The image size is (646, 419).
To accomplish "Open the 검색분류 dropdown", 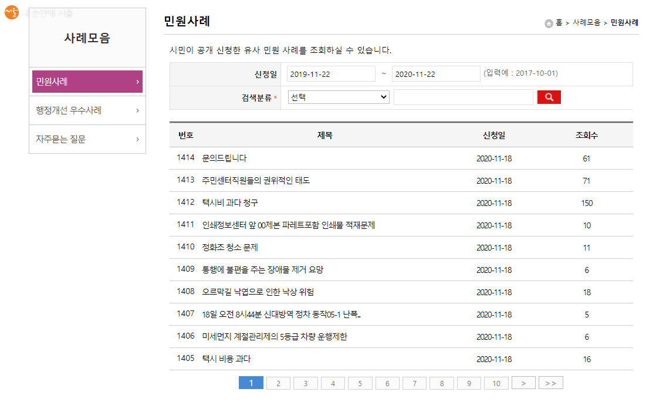I will pos(339,97).
